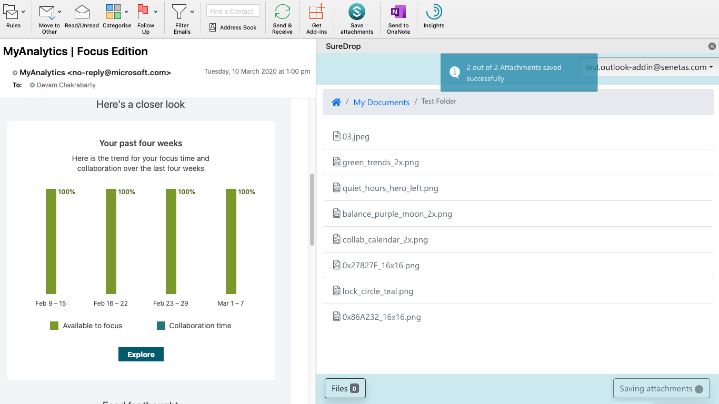Screen dimensions: 719x404
Task: Go to SureDrop home folder icon
Action: pos(336,102)
